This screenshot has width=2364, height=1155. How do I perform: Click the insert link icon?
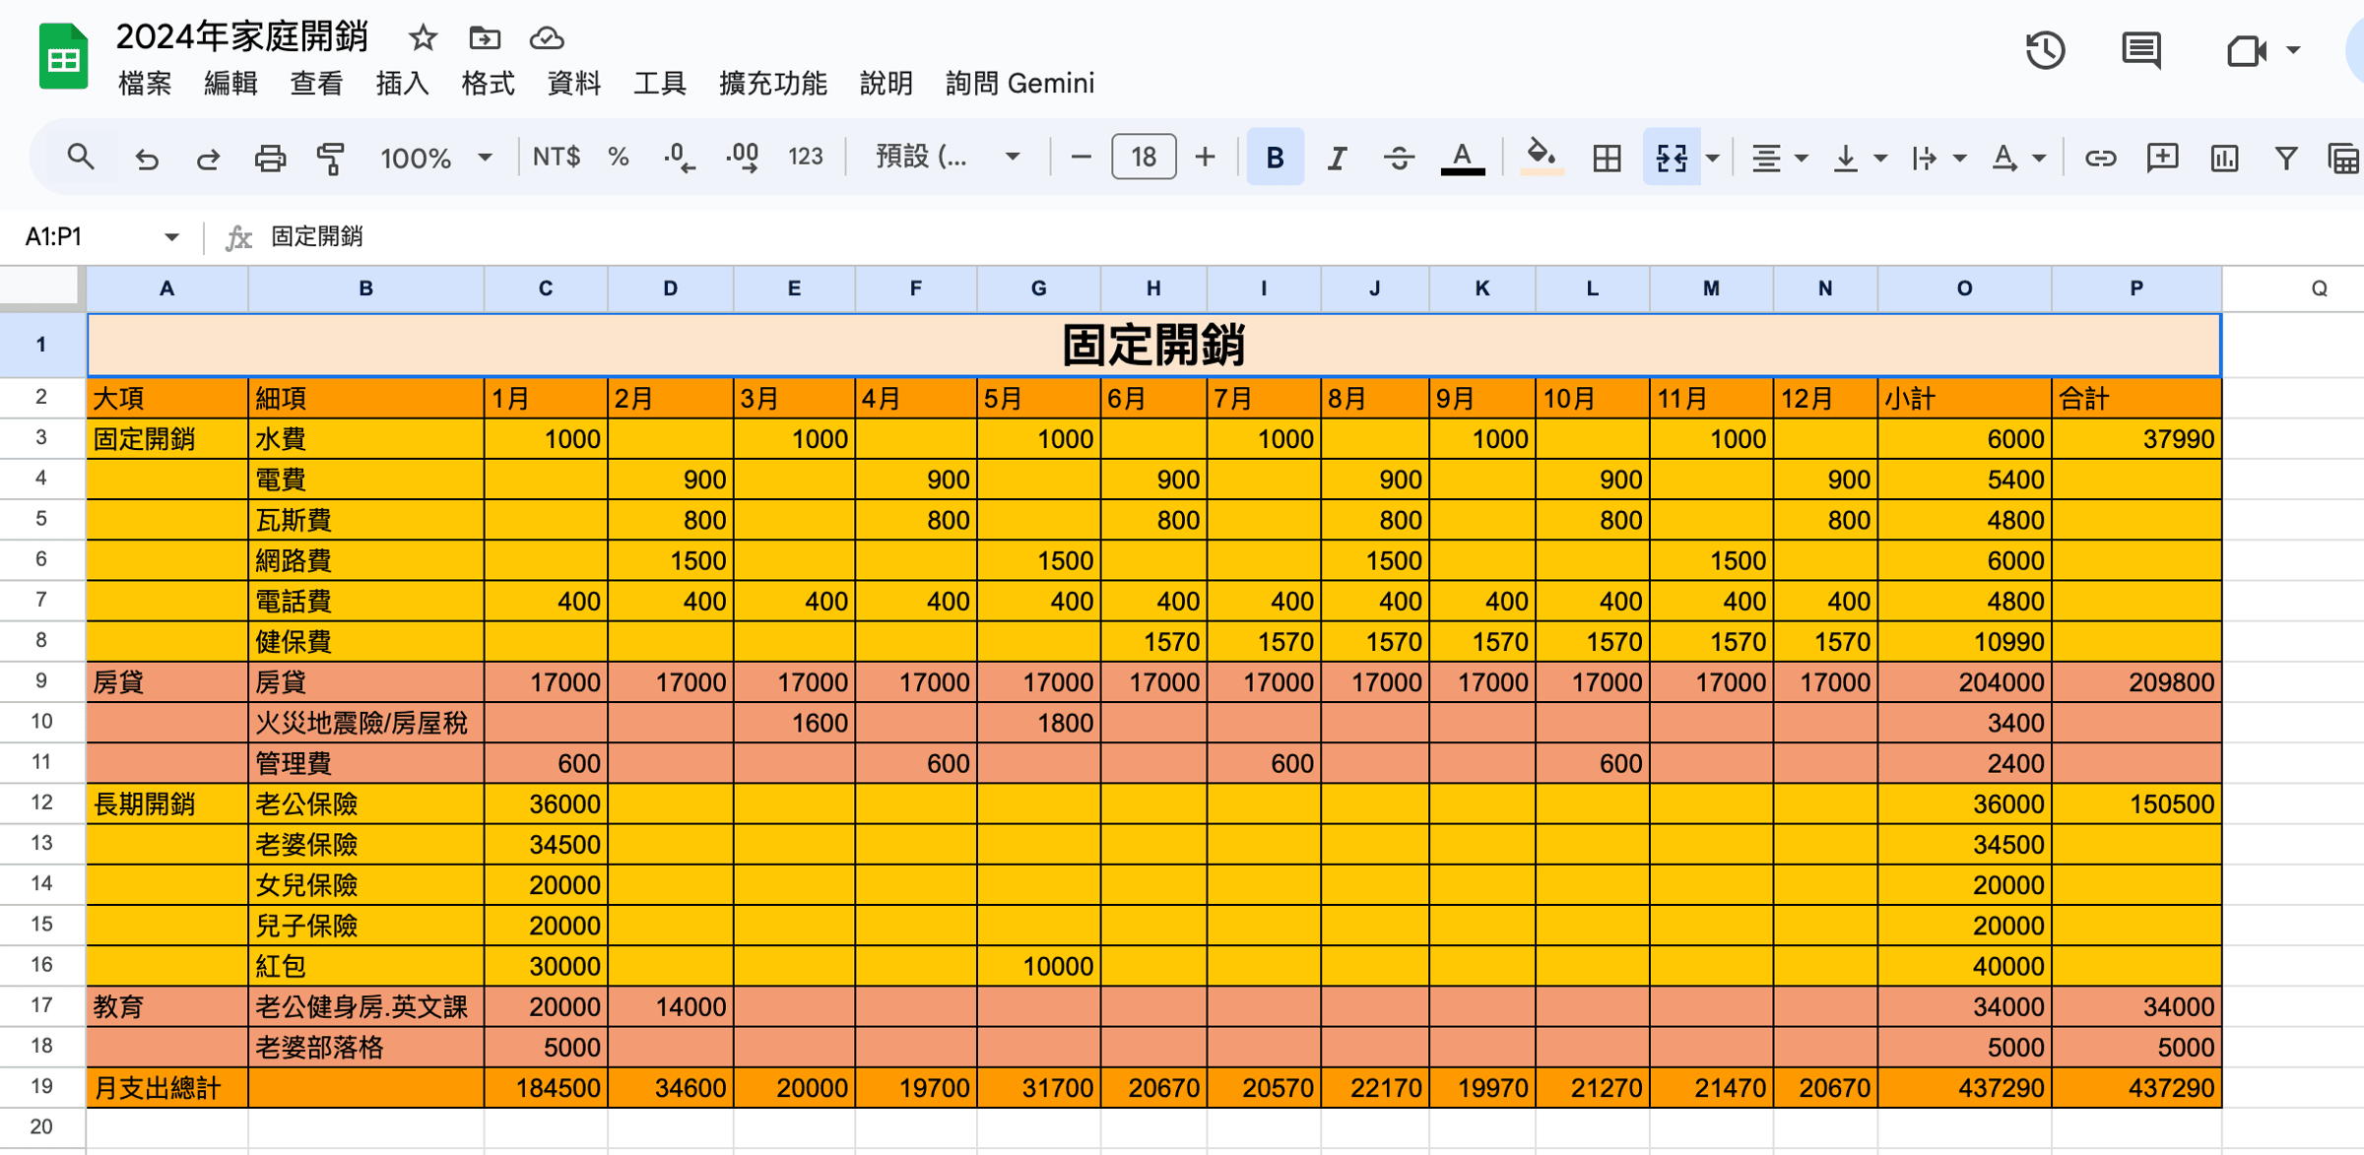[x=2100, y=158]
